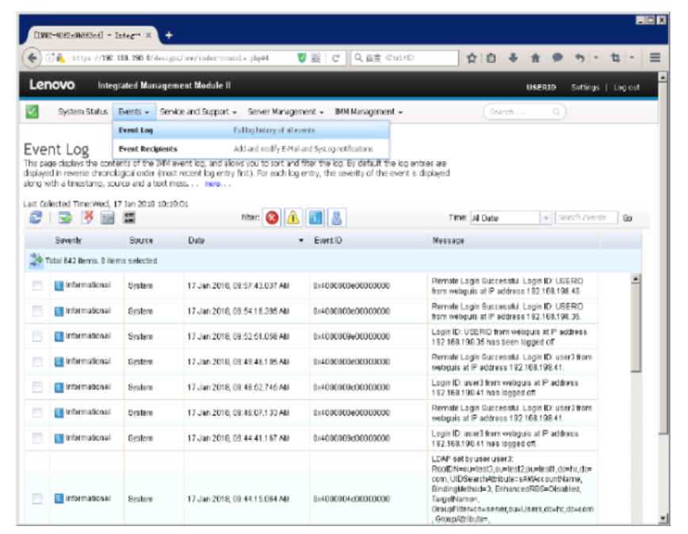Image resolution: width=688 pixels, height=534 pixels.
Task: Check the box for the LDAP set event
Action: [37, 498]
